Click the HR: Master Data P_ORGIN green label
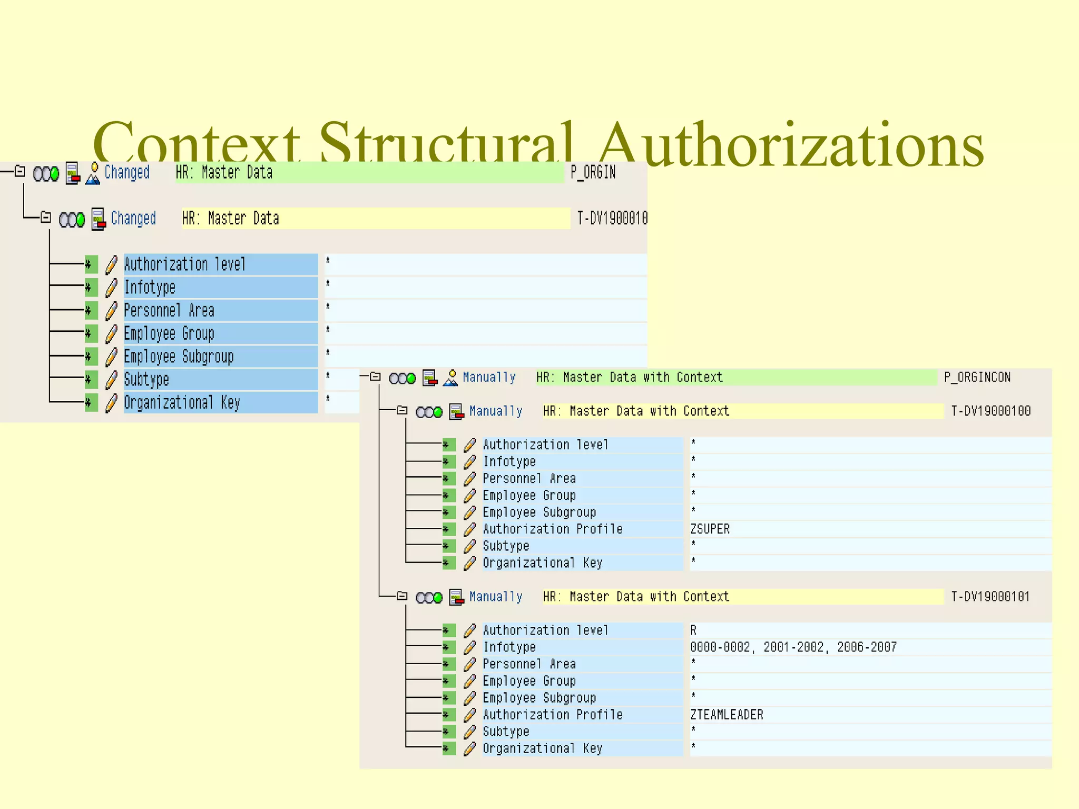 [x=369, y=173]
